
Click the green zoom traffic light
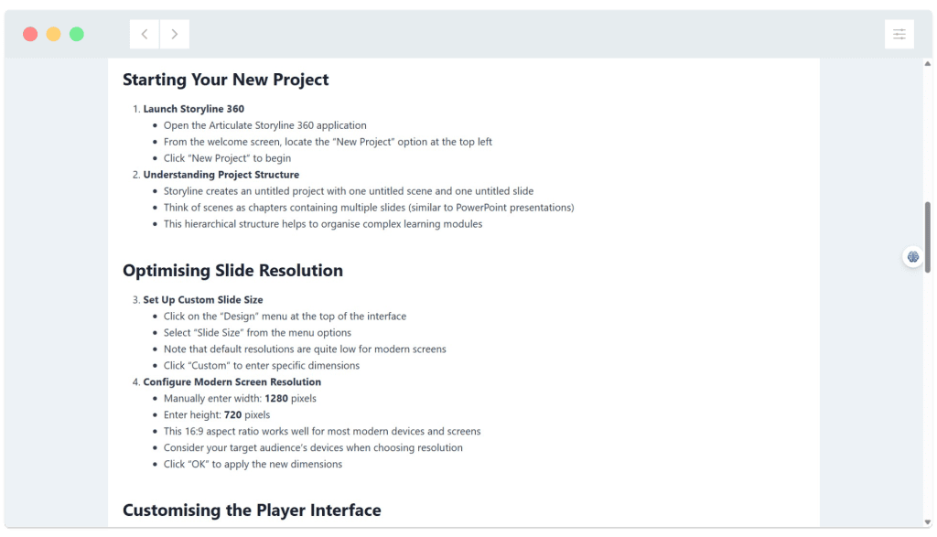click(77, 33)
